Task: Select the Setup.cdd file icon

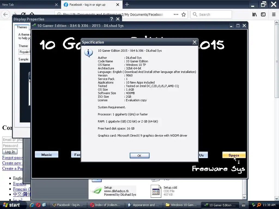Action: pos(156,191)
